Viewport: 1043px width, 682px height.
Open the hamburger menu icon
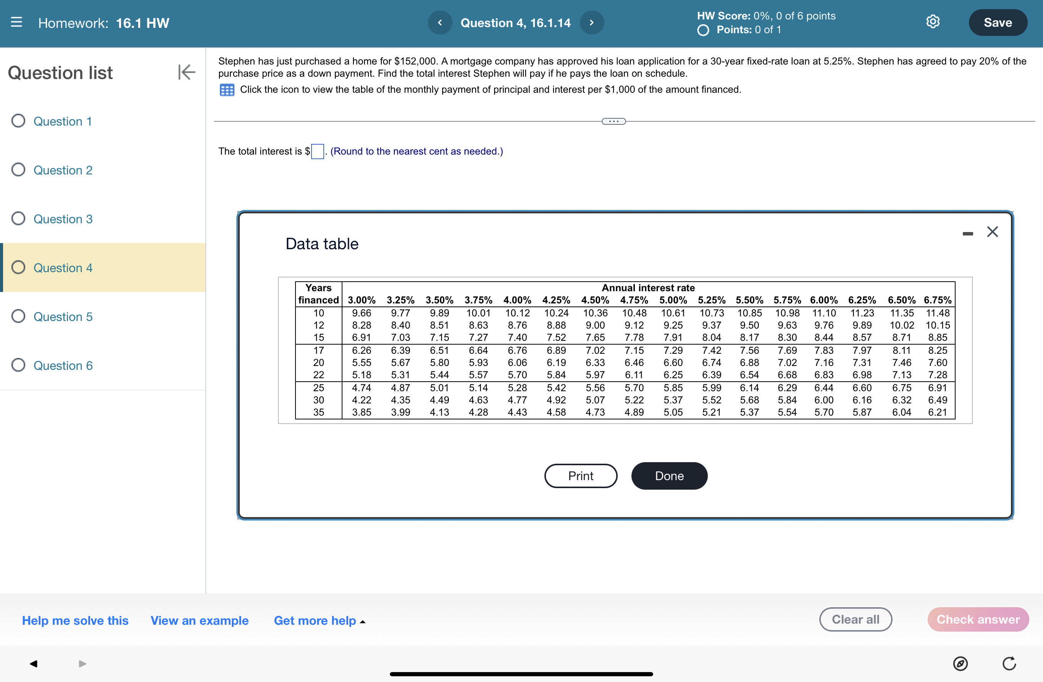coord(16,23)
